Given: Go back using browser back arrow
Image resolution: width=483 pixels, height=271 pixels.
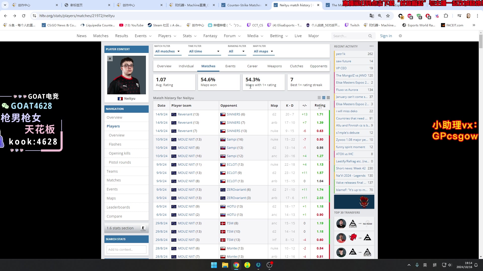Looking at the screenshot, I should click(x=6, y=16).
